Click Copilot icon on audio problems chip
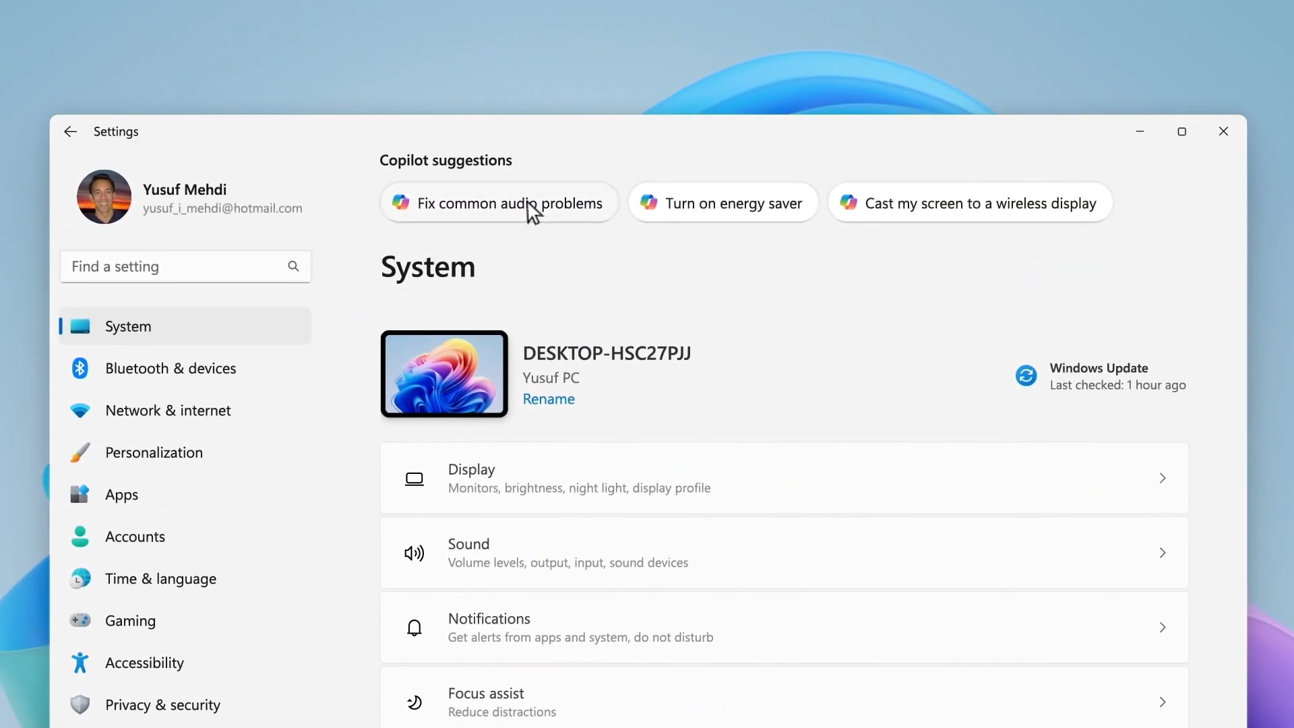Image resolution: width=1294 pixels, height=728 pixels. click(400, 202)
